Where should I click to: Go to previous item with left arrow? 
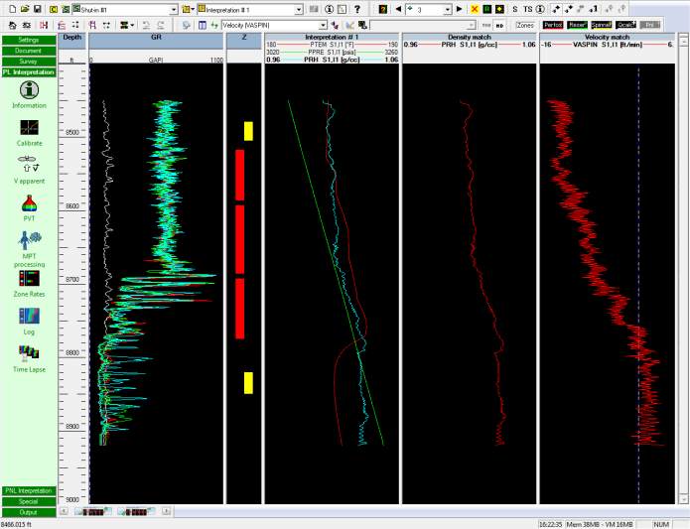point(398,9)
